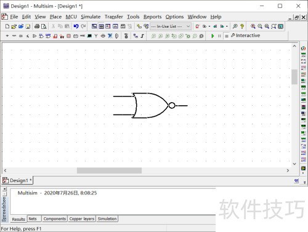308x232 pixels.
Task: Run the simulation with the green play button
Action: pos(213,36)
